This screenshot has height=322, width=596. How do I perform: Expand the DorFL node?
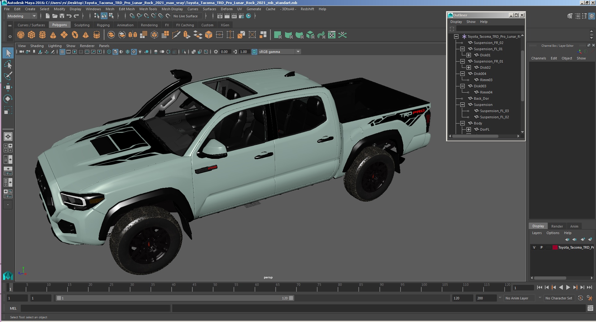coord(469,129)
